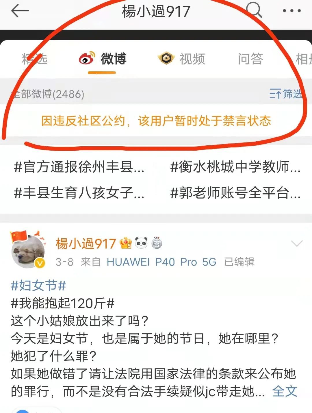Viewport: 312px width, 413px height.
Task: Open the #妇女节# hashtag link
Action: (38, 286)
